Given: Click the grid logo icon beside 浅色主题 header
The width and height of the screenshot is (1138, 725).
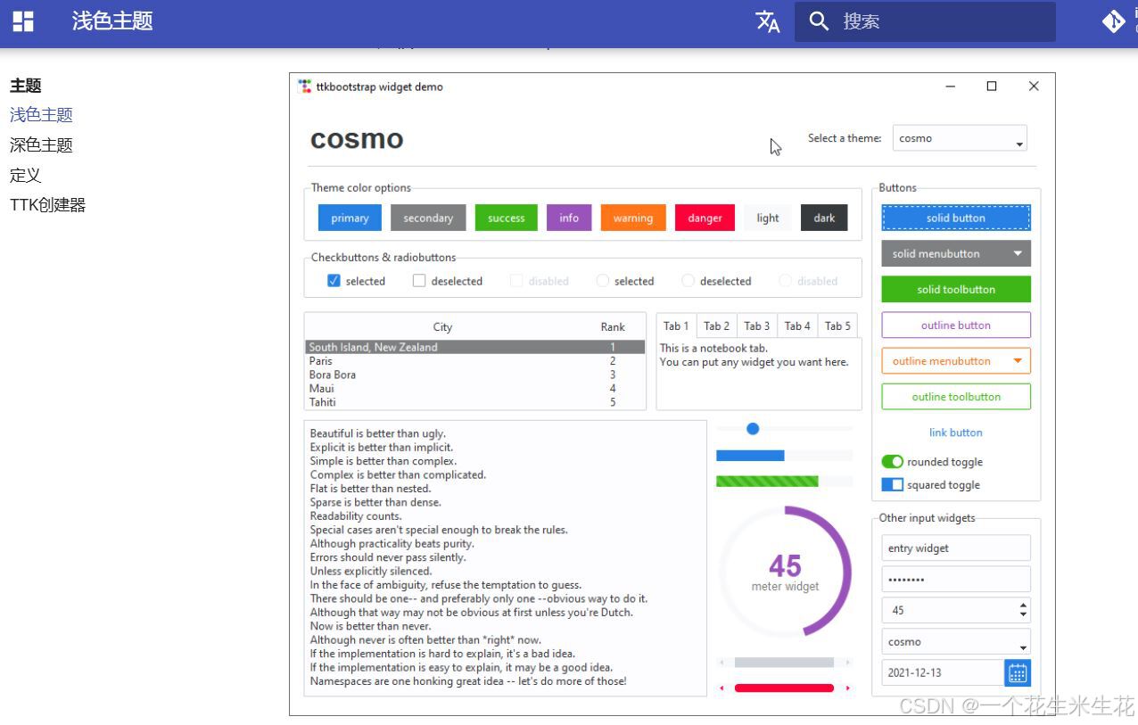Looking at the screenshot, I should (23, 21).
